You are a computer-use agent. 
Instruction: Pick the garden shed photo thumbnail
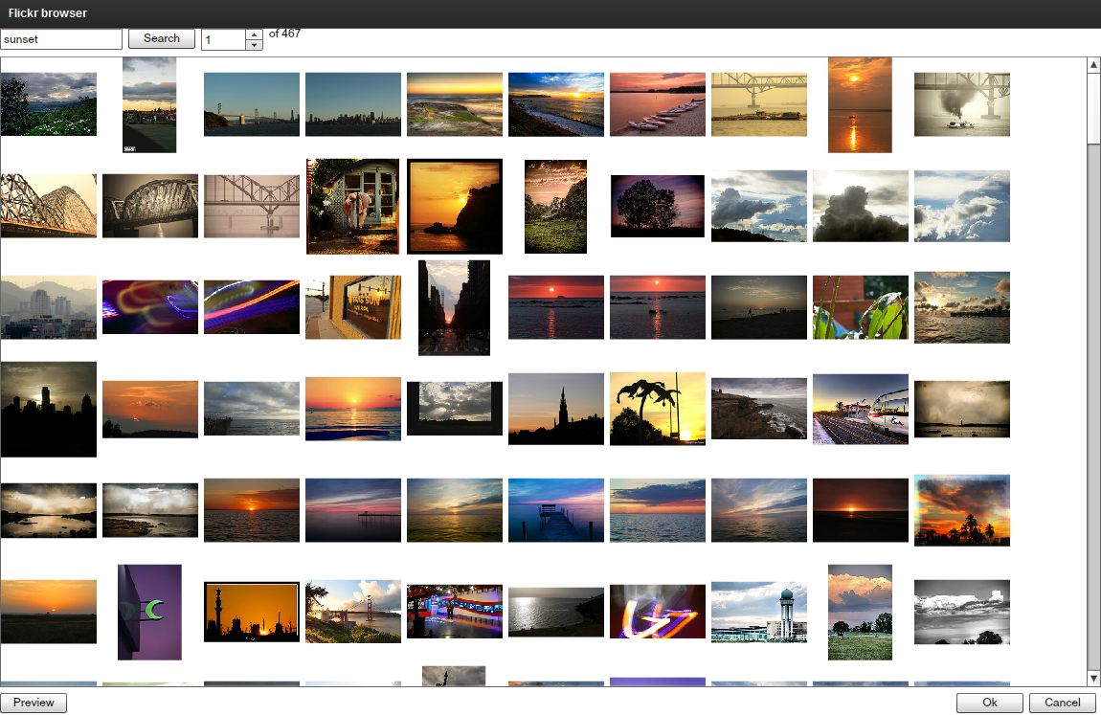click(352, 206)
